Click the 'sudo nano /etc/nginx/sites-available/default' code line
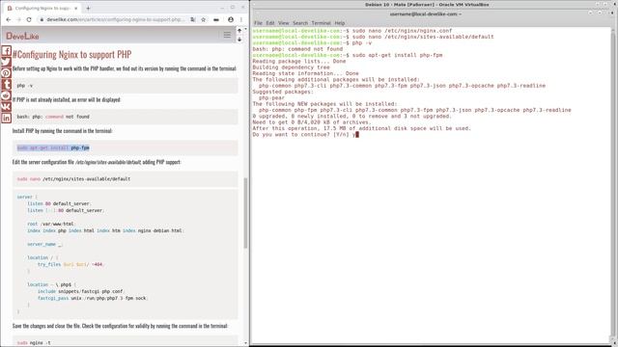This screenshot has width=618, height=347. (x=73, y=179)
